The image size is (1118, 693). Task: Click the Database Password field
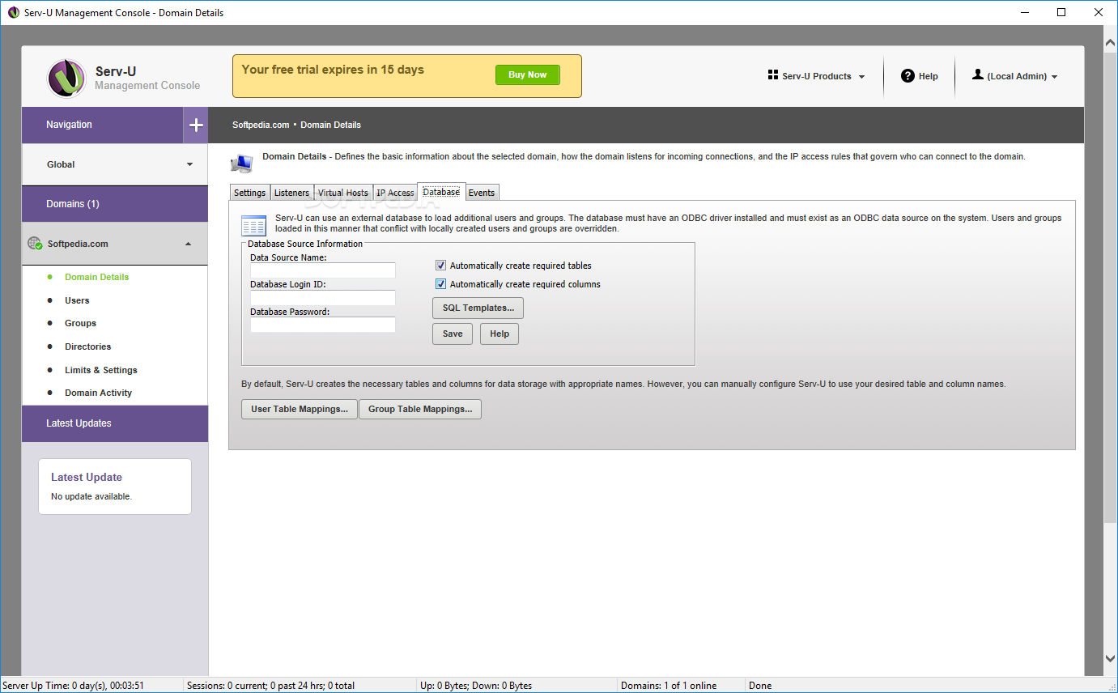click(x=323, y=325)
